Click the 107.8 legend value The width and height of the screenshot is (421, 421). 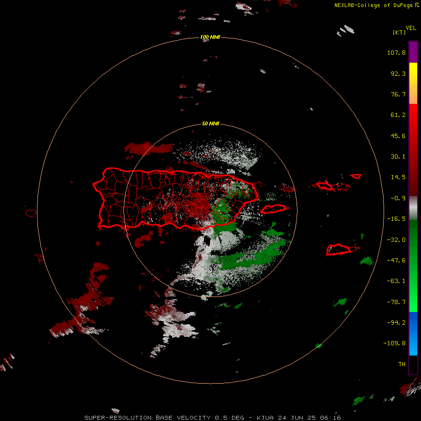[x=396, y=52]
